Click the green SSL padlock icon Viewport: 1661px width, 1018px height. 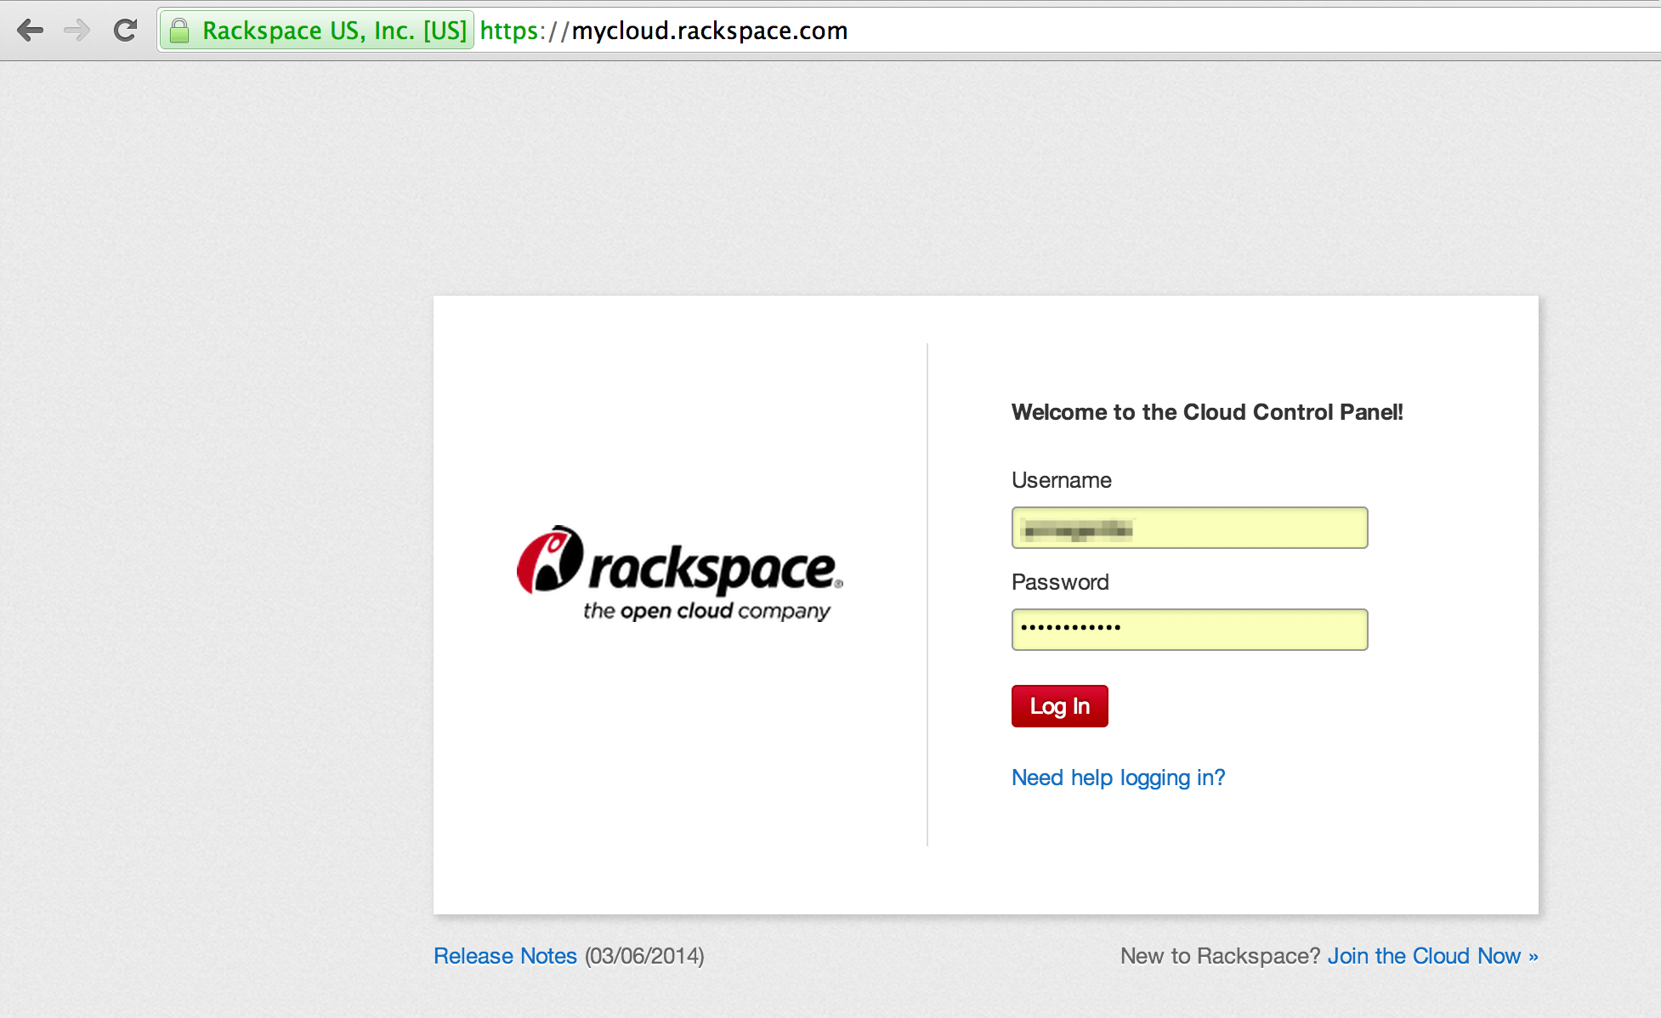coord(179,31)
